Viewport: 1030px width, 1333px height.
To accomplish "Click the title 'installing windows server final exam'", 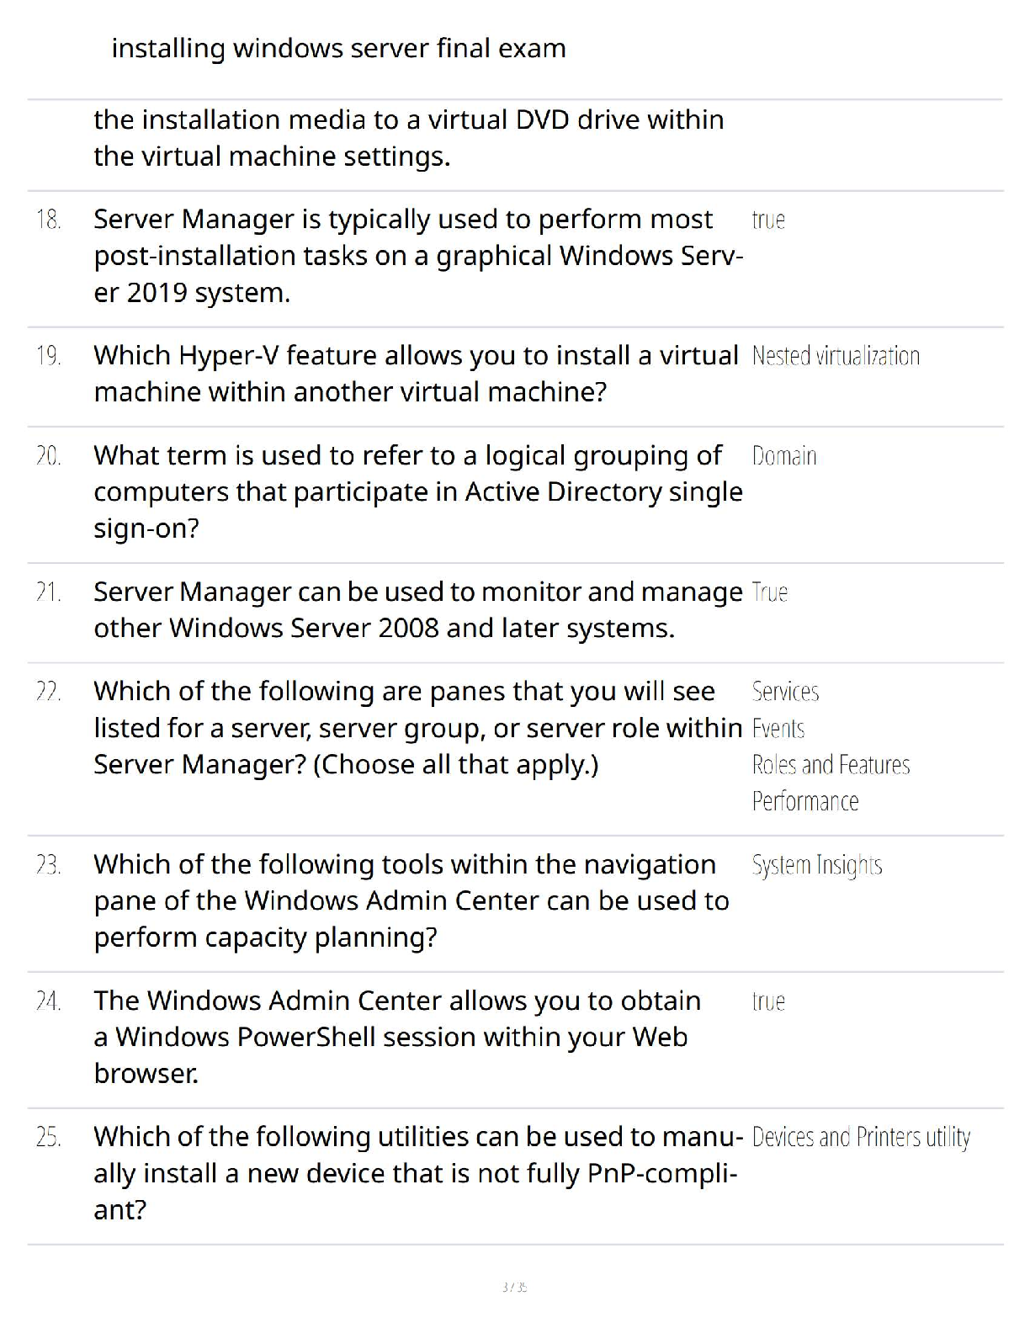I will pyautogui.click(x=338, y=49).
